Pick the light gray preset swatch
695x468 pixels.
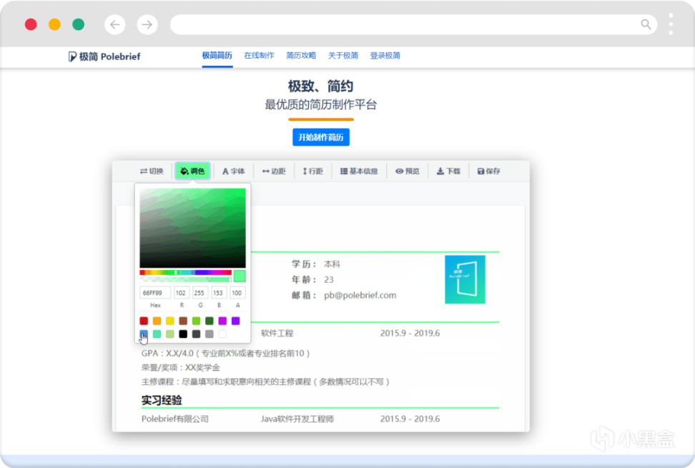click(210, 334)
